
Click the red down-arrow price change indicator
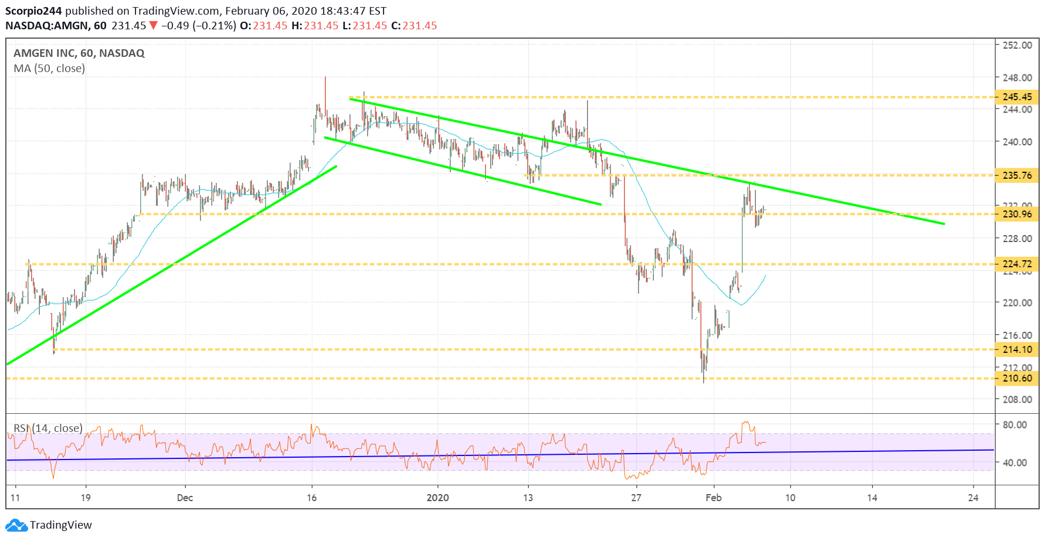pyautogui.click(x=153, y=25)
